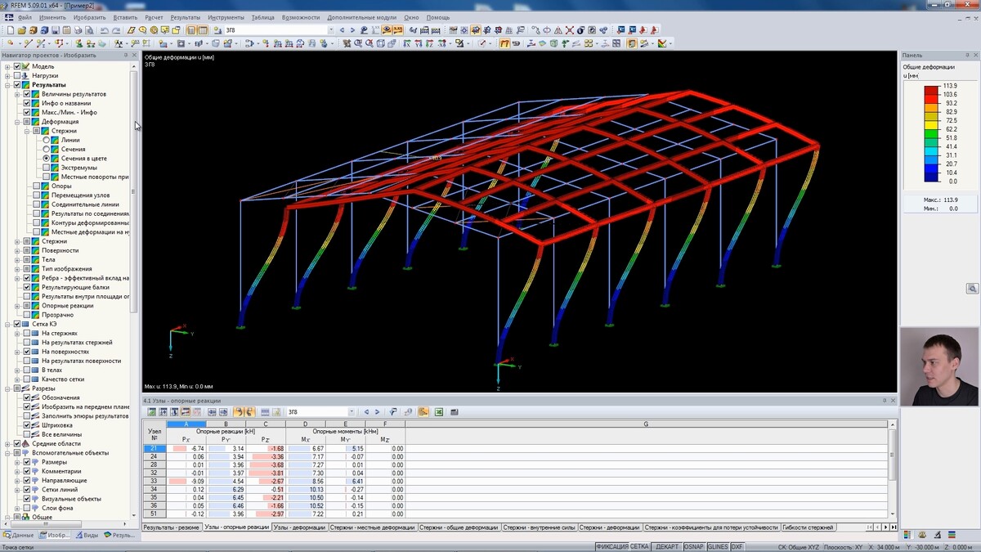The image size is (981, 552).
Task: Select the 'Линии' radio button
Action: (47, 140)
